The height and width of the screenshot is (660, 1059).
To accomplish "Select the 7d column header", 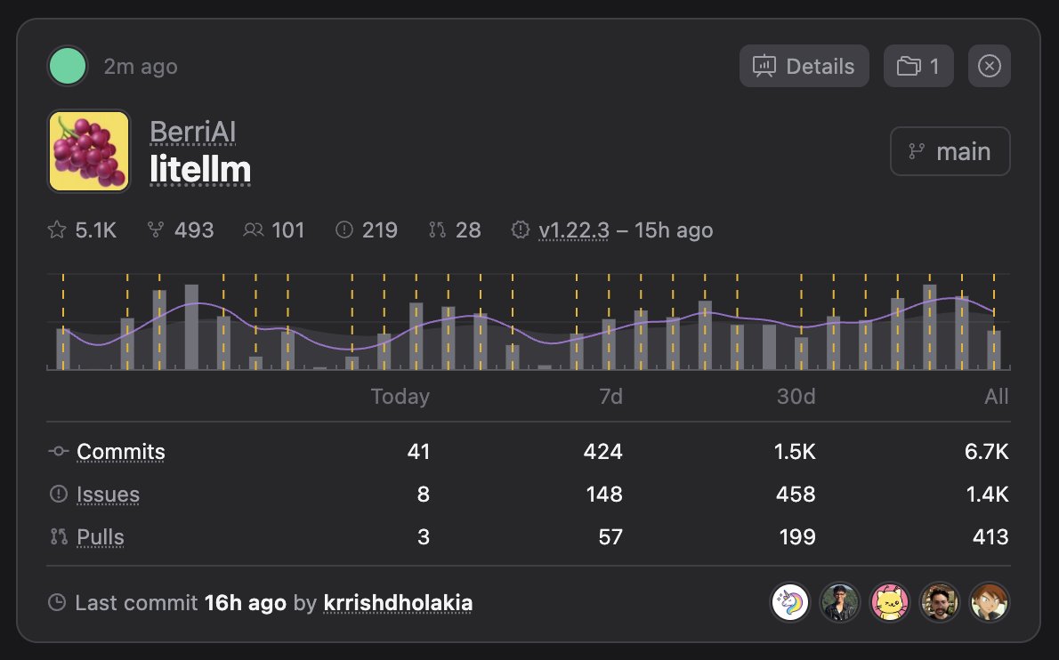I will point(610,396).
